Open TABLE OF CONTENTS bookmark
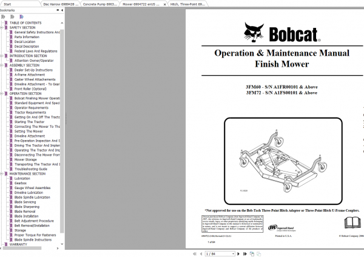The image size is (364, 257). click(x=25, y=23)
